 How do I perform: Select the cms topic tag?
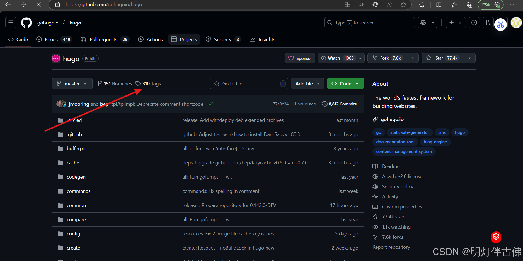442,132
